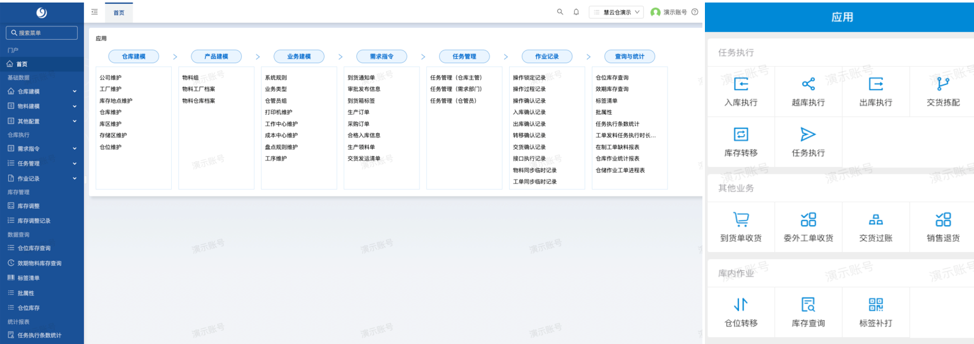Open the 库存地点维护 link
The image size is (974, 344).
pyautogui.click(x=116, y=101)
